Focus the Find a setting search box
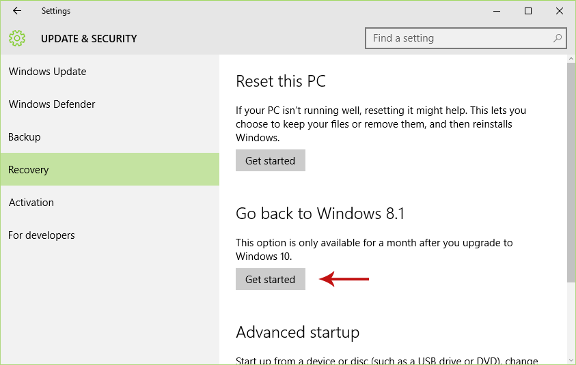The height and width of the screenshot is (365, 576). 466,38
